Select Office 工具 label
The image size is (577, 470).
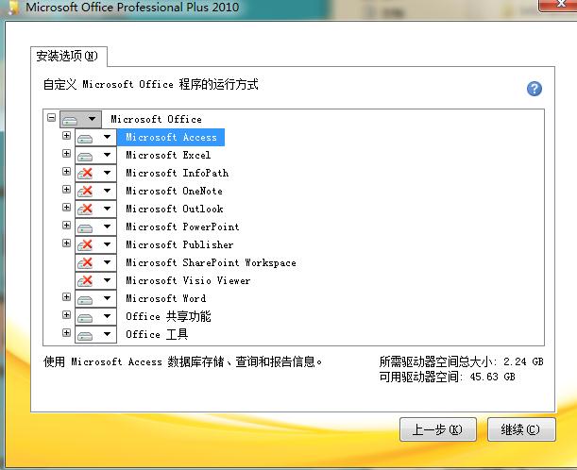tap(157, 335)
